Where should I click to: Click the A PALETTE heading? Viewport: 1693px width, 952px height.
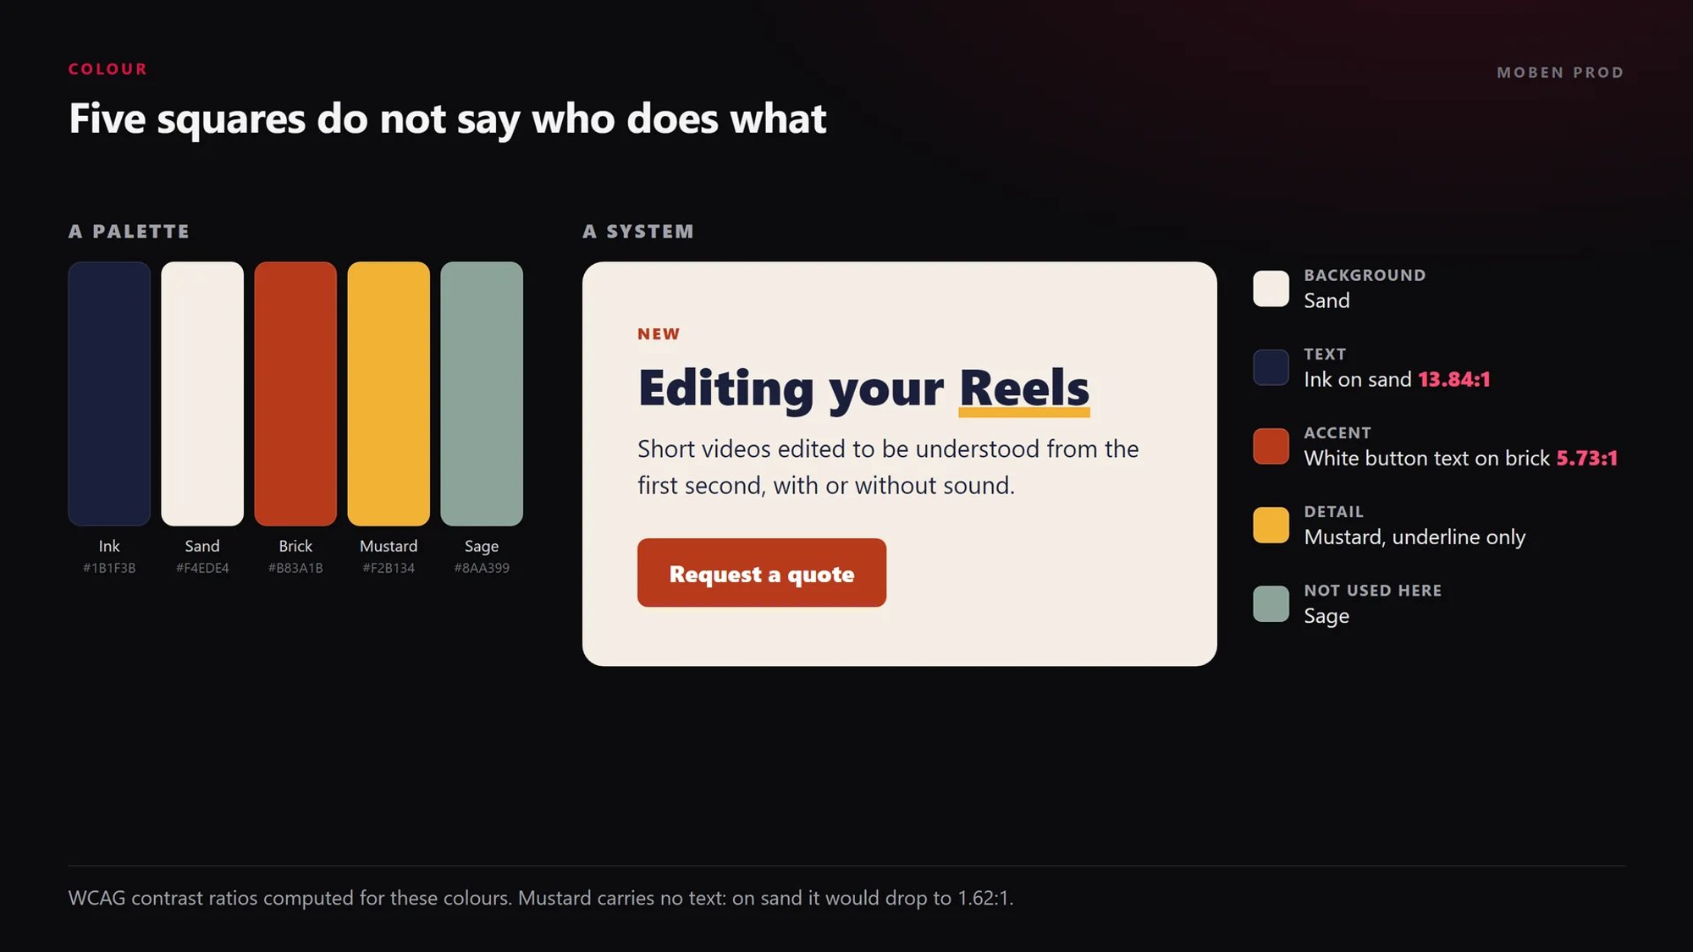coord(130,231)
